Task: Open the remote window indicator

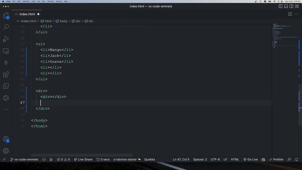Action: click(x=4, y=160)
